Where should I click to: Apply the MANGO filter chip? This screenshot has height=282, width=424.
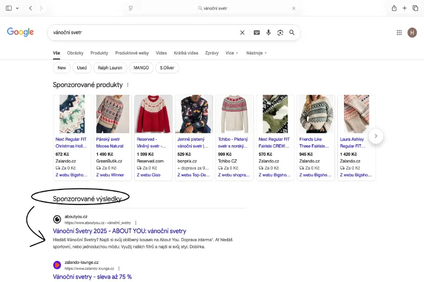(x=141, y=68)
